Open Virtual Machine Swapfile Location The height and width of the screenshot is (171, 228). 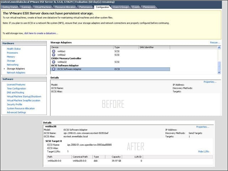click(24, 100)
